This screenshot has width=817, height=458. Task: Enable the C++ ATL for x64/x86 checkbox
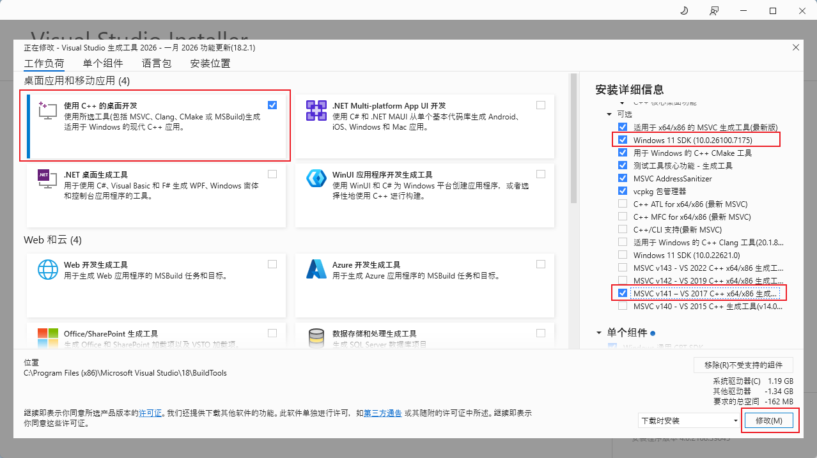pyautogui.click(x=623, y=204)
